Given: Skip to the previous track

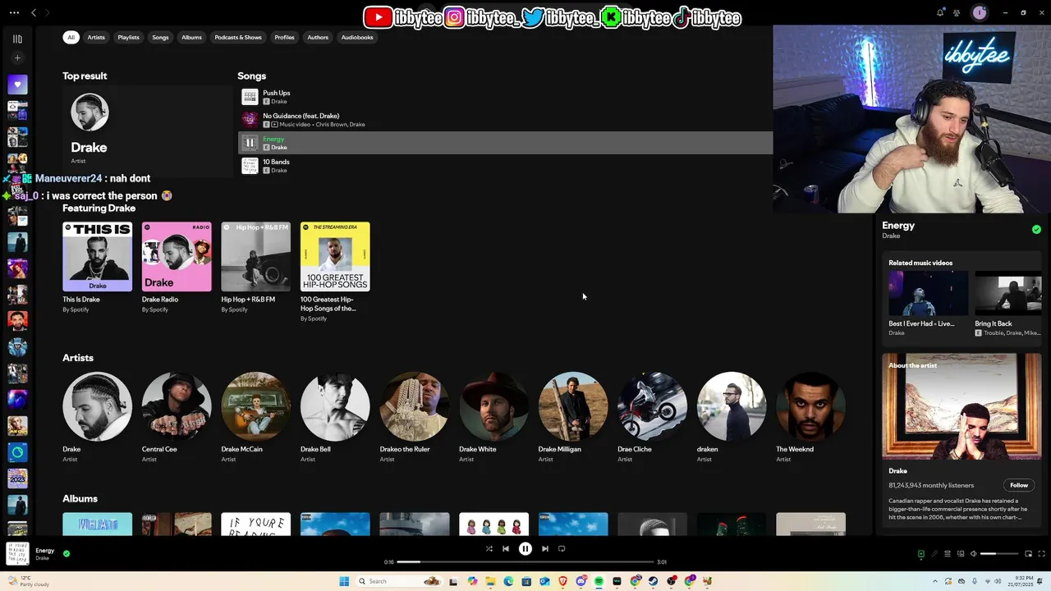Looking at the screenshot, I should [506, 549].
